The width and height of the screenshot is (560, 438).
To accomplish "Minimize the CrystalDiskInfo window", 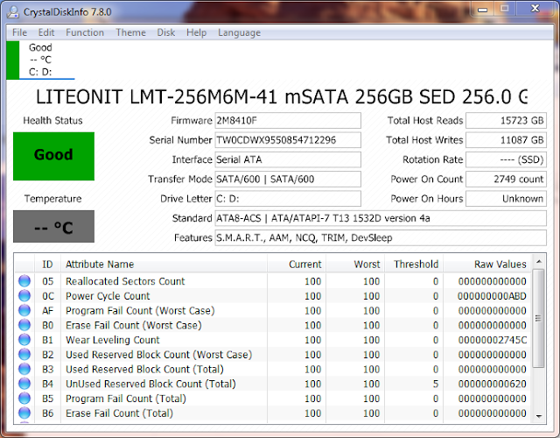I will click(482, 10).
